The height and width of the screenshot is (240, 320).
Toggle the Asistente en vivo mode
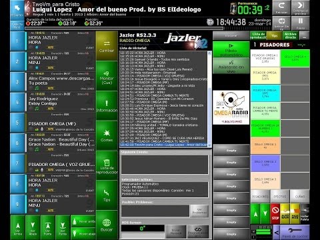pyautogui.click(x=231, y=66)
